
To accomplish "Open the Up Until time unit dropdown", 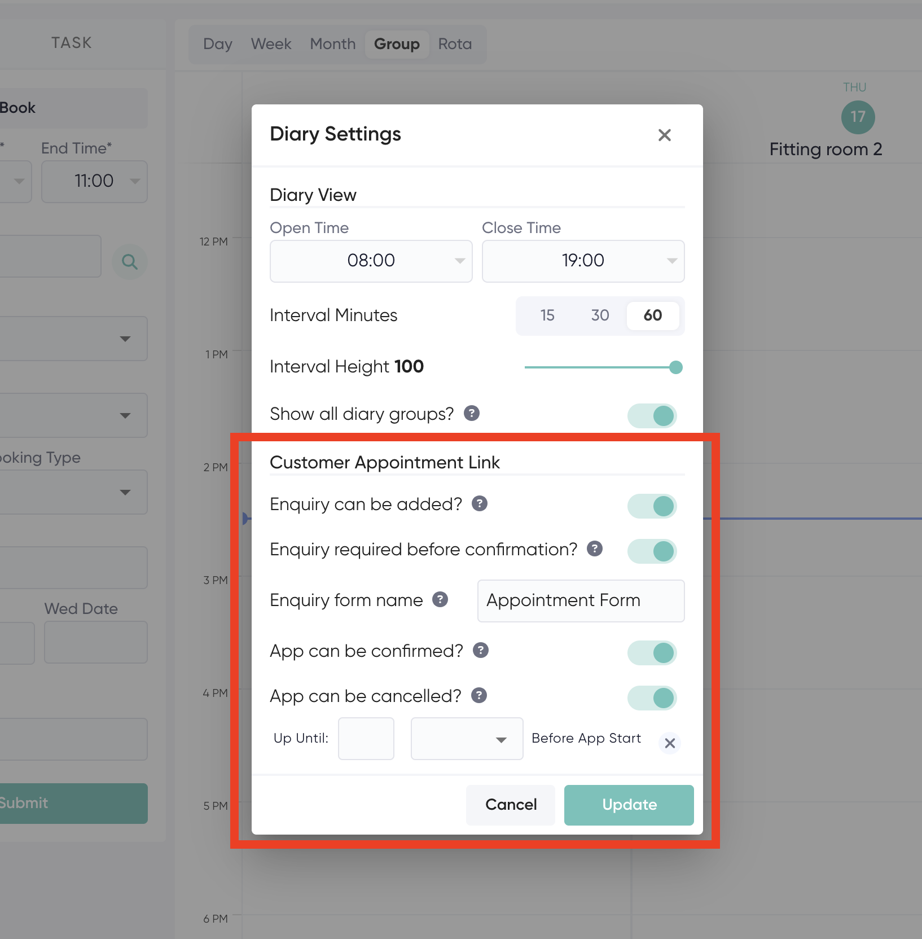I will pos(467,739).
